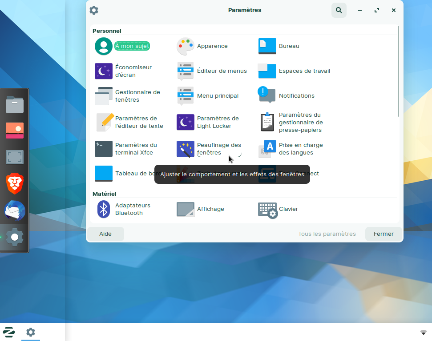Click the Tous les paramètres button
432x341 pixels.
pyautogui.click(x=327, y=234)
